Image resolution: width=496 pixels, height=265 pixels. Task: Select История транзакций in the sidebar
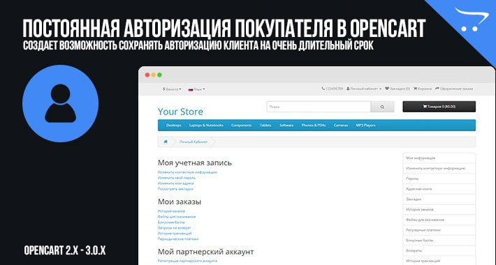pyautogui.click(x=439, y=261)
